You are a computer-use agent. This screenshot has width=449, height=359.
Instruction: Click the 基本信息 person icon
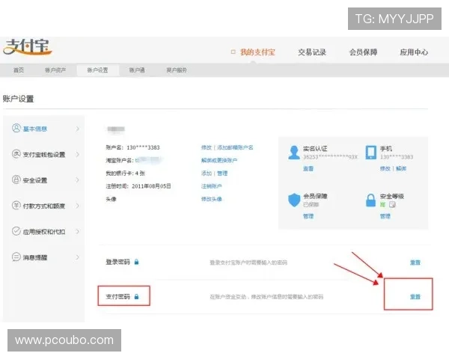pos(16,128)
